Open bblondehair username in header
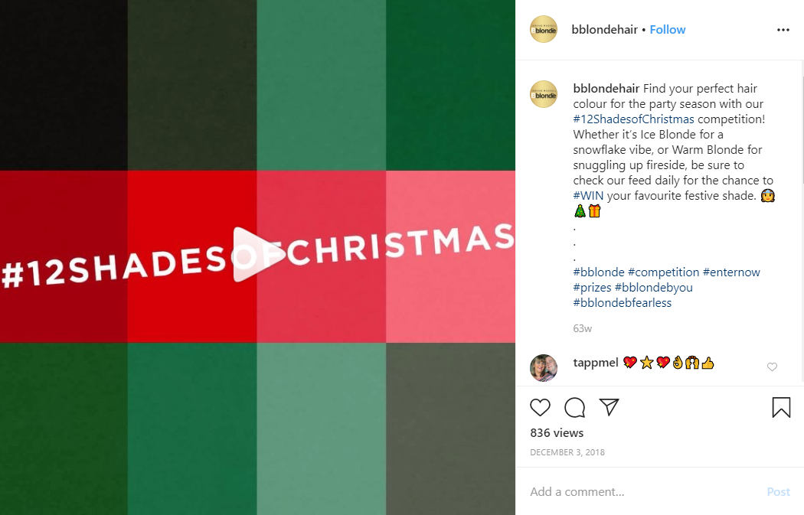This screenshot has height=515, width=804. pyautogui.click(x=605, y=30)
